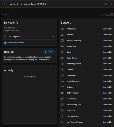Edit device name with pencil icon
This screenshot has width=114, height=127.
click(x=105, y=4)
